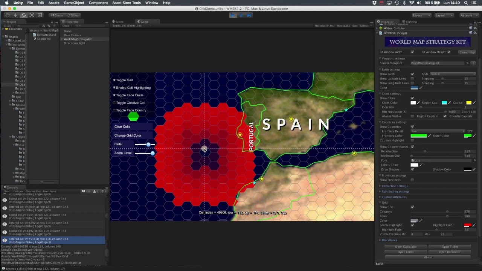Select the Hand tool in the toolbar
Screen dimensions: 482x271
(8, 15)
